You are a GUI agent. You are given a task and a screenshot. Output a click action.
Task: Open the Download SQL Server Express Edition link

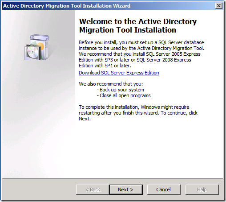pyautogui.click(x=119, y=73)
